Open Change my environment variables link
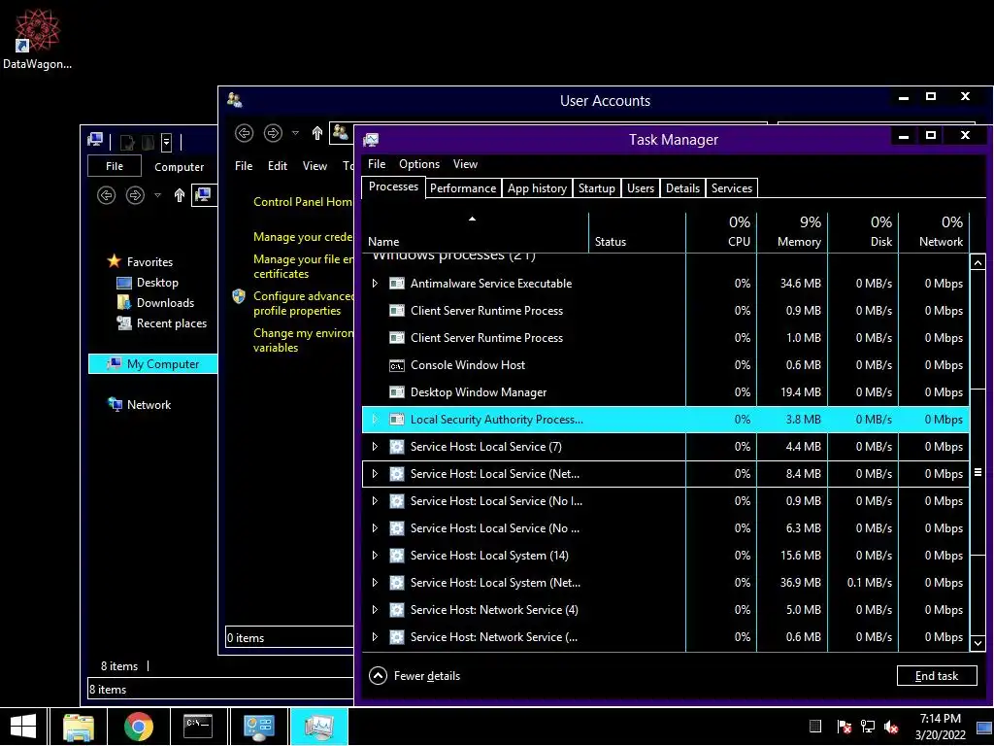Screen dimensions: 994x746 click(303, 340)
